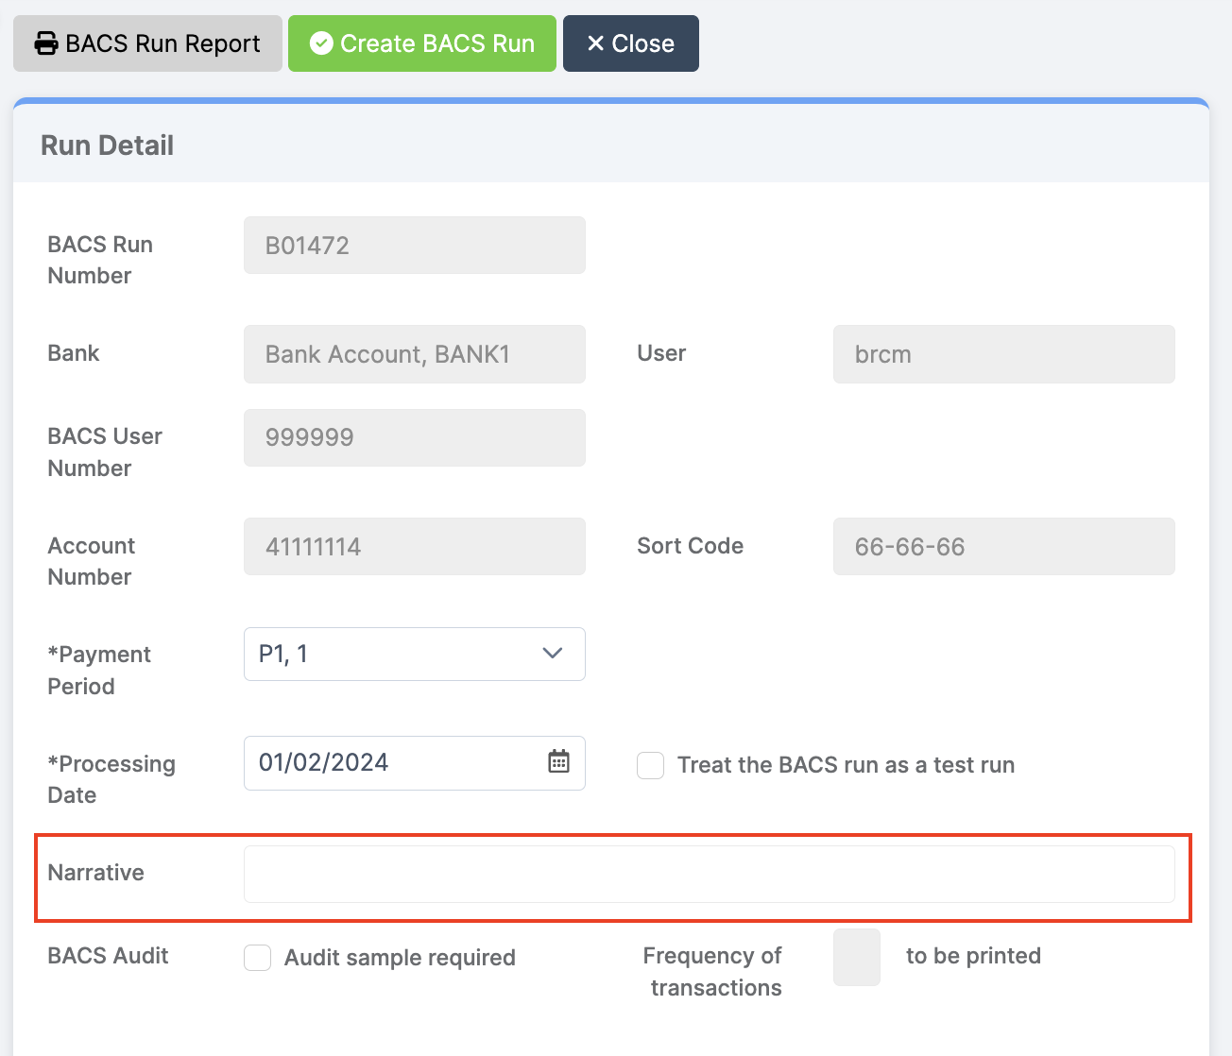The height and width of the screenshot is (1056, 1232).
Task: Click the Sort Code field showing 66-66-66
Action: click(1002, 546)
